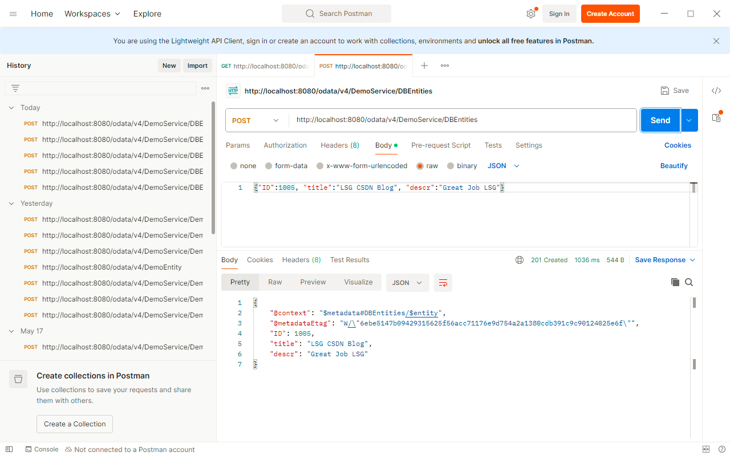
Task: Go to Explore
Action: 147,14
